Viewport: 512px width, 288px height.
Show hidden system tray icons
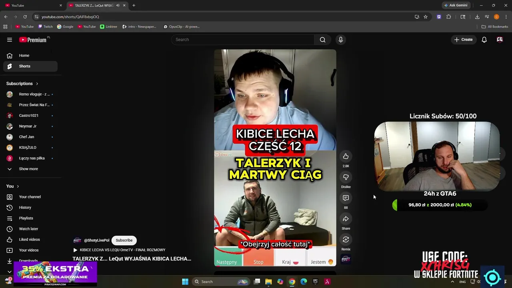pos(452,282)
